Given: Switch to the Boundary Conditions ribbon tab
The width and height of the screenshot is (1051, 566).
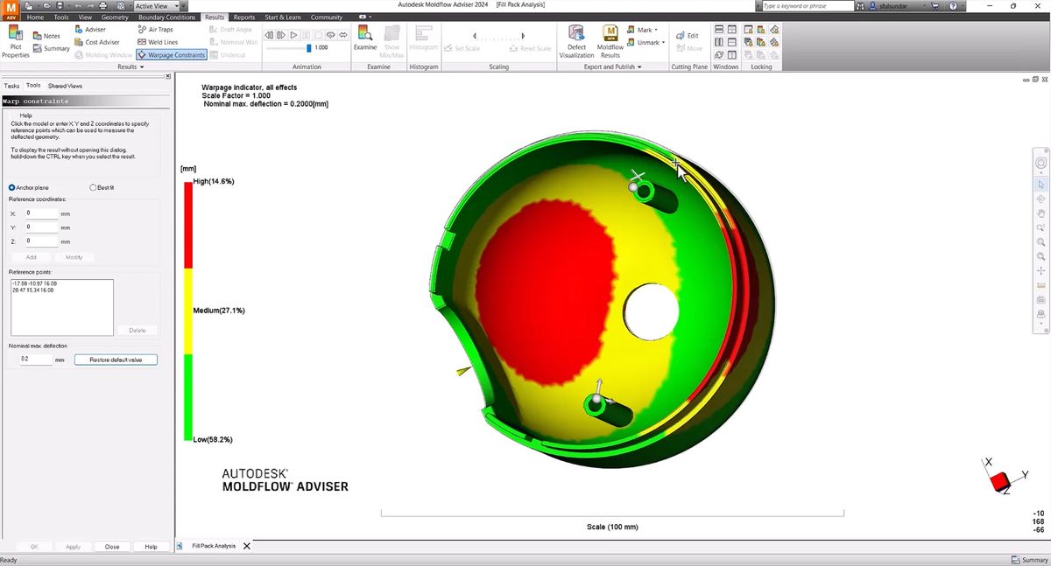Looking at the screenshot, I should (166, 17).
